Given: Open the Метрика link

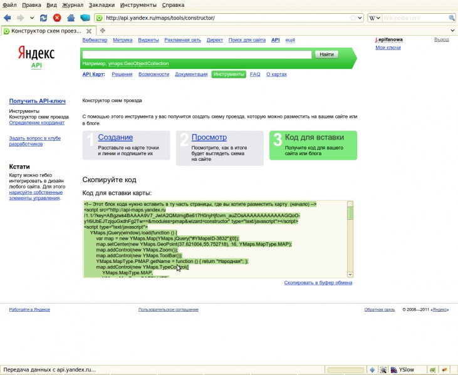Looking at the screenshot, I should click(123, 40).
